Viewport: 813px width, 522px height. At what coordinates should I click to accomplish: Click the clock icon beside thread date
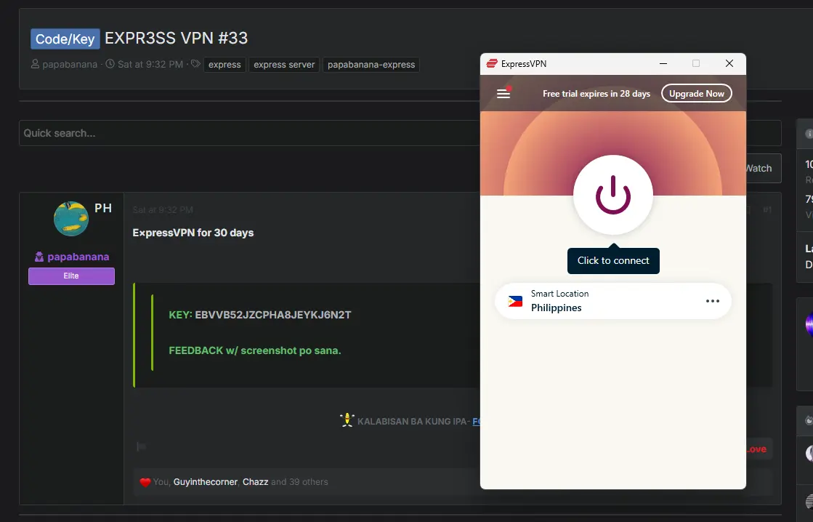click(x=110, y=64)
